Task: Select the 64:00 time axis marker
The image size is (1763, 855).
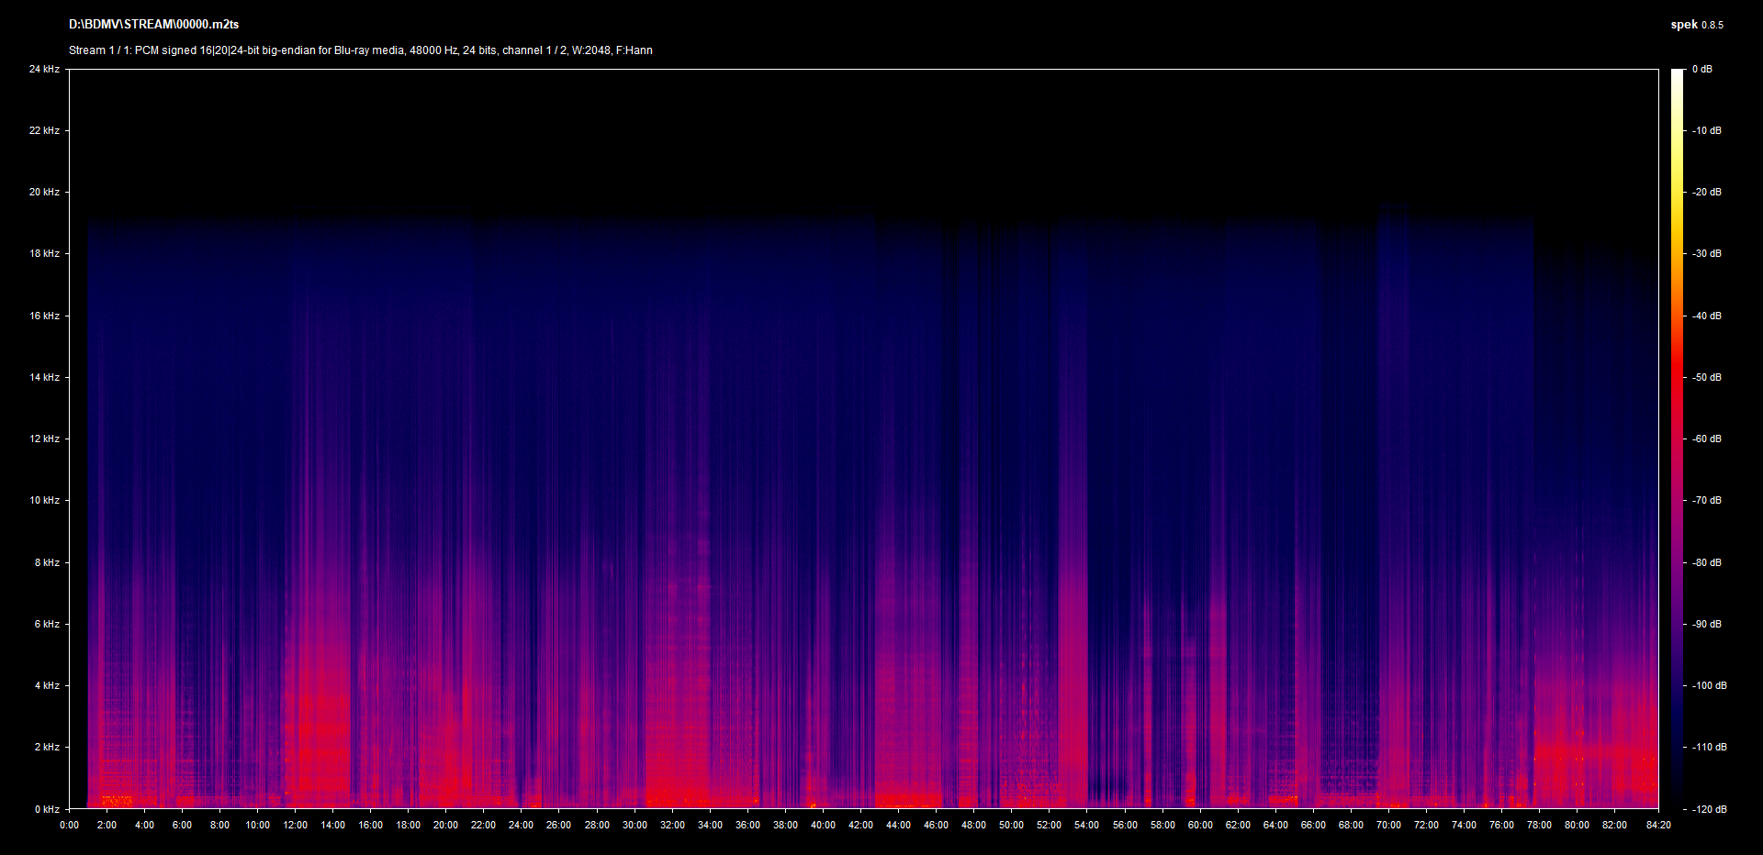Action: point(1275,825)
